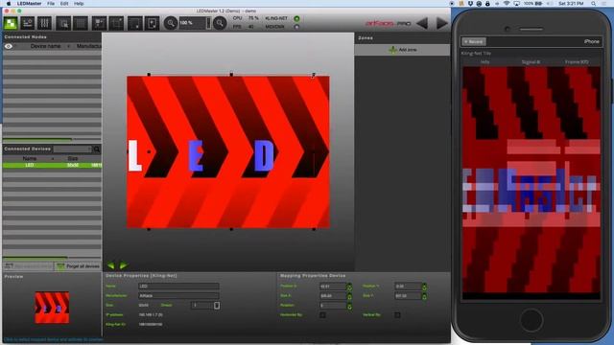Viewport: 614px width, 345px height.
Task: Click the Size column header in Connected Devices
Action: (73, 158)
